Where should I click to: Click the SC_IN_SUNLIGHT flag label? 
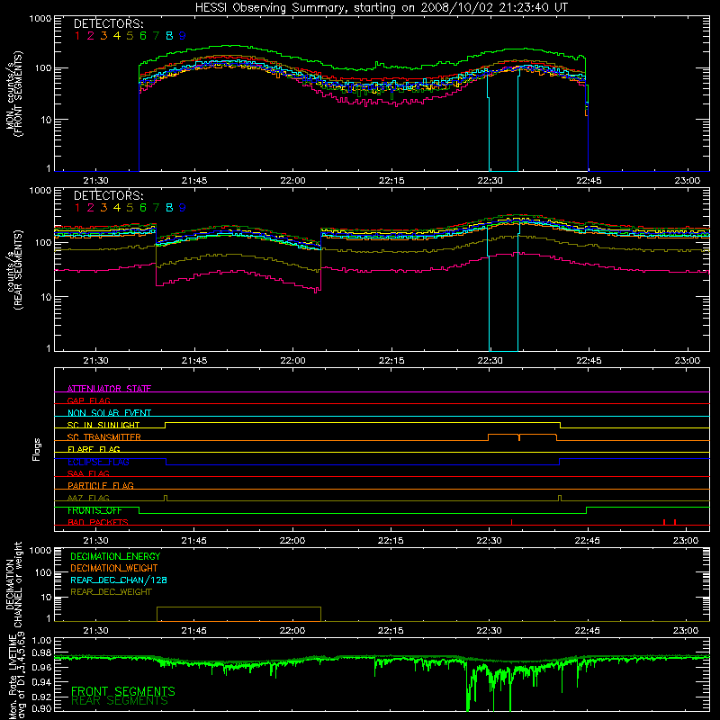point(103,425)
